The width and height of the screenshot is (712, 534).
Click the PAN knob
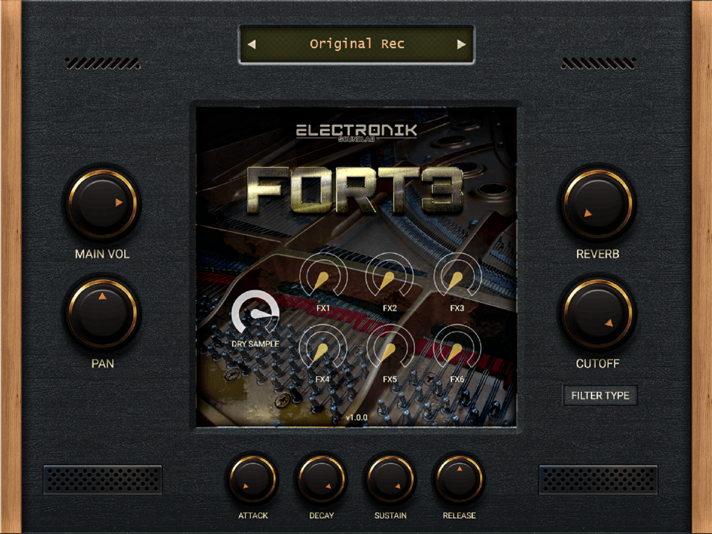click(103, 313)
